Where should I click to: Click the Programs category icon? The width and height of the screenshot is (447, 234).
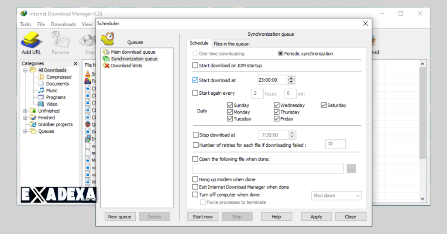pos(41,97)
